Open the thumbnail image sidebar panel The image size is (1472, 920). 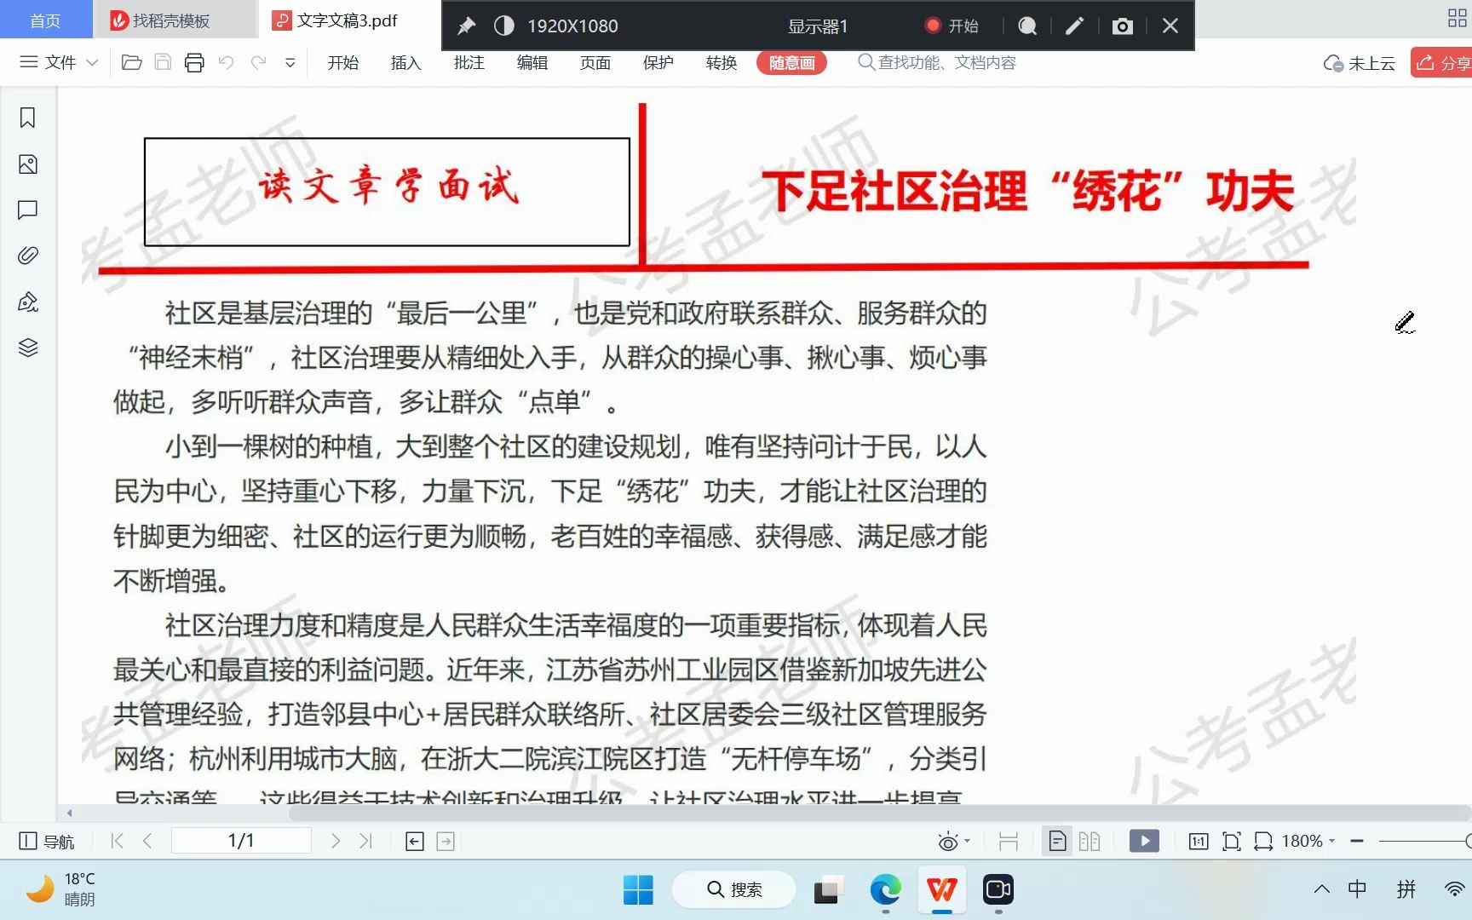[x=28, y=164]
